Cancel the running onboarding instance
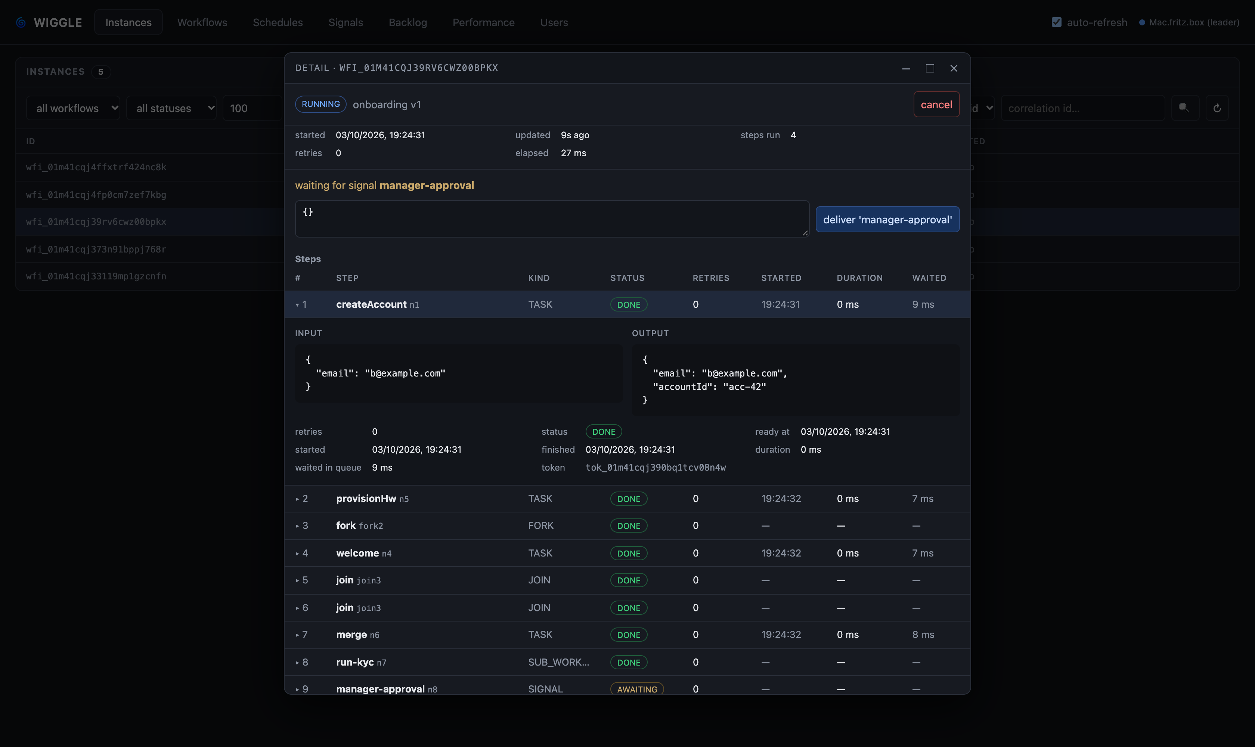The image size is (1255, 747). click(x=936, y=105)
